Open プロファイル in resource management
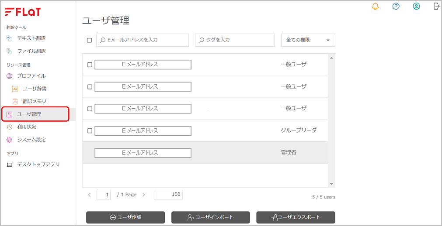 (31, 76)
